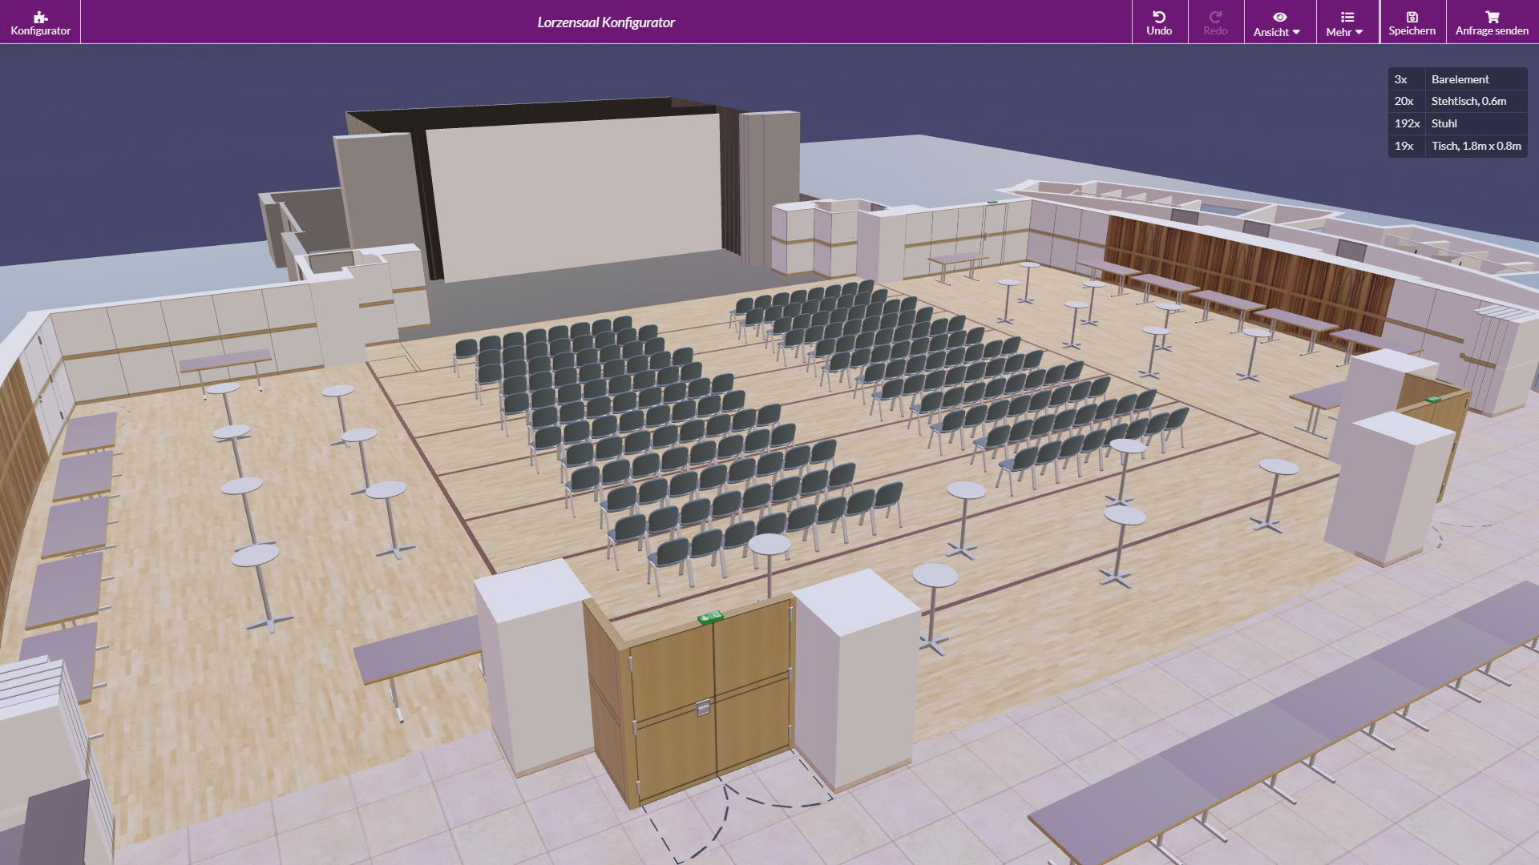The height and width of the screenshot is (865, 1539).
Task: Open the Konfigurator puzzle icon menu
Action: (40, 17)
